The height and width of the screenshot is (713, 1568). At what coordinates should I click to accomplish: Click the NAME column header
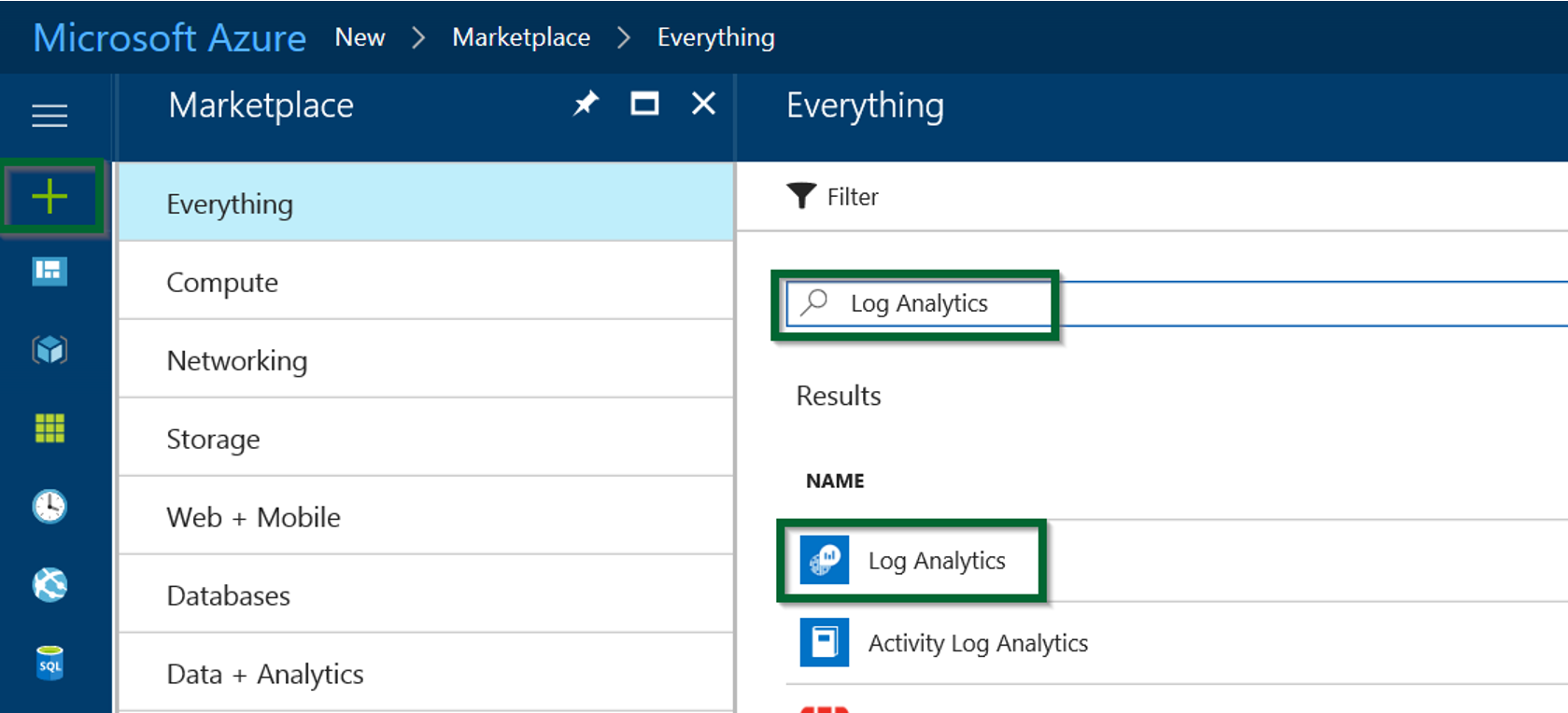pyautogui.click(x=835, y=481)
